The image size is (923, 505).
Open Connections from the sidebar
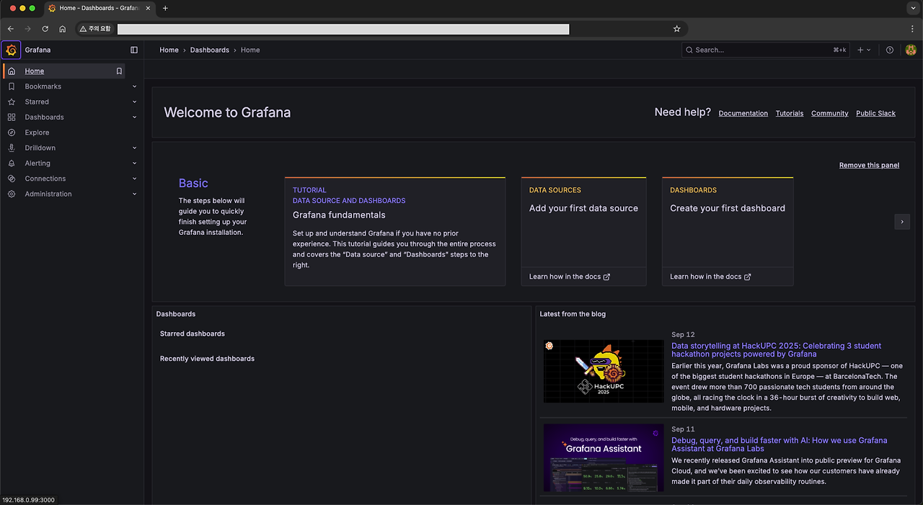coord(45,179)
